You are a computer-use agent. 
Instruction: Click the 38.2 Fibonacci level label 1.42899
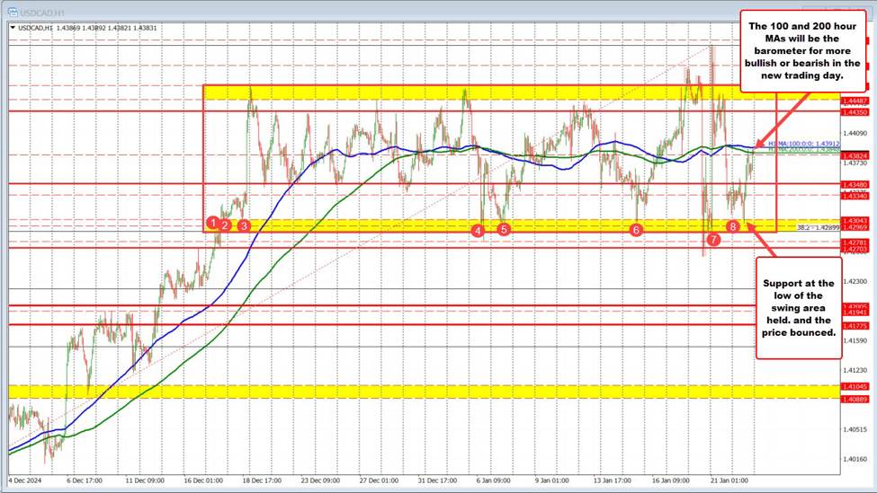point(819,227)
